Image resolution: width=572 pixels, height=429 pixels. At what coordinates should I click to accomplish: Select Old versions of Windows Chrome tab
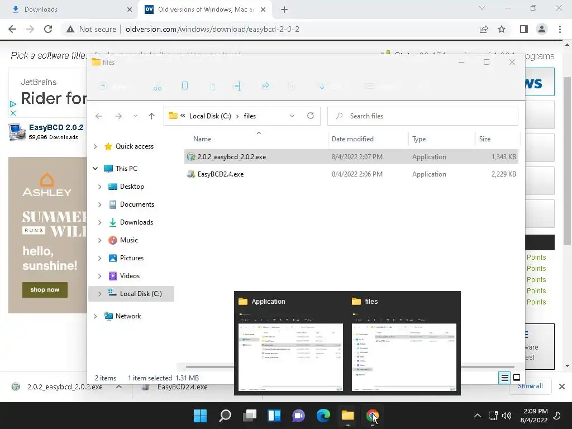click(206, 9)
